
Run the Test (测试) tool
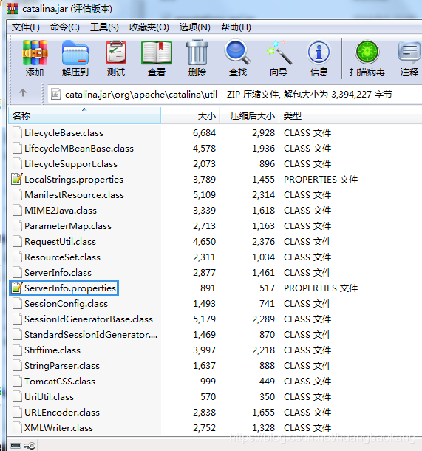point(116,52)
